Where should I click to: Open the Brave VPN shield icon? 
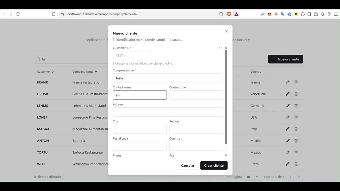[329, 14]
